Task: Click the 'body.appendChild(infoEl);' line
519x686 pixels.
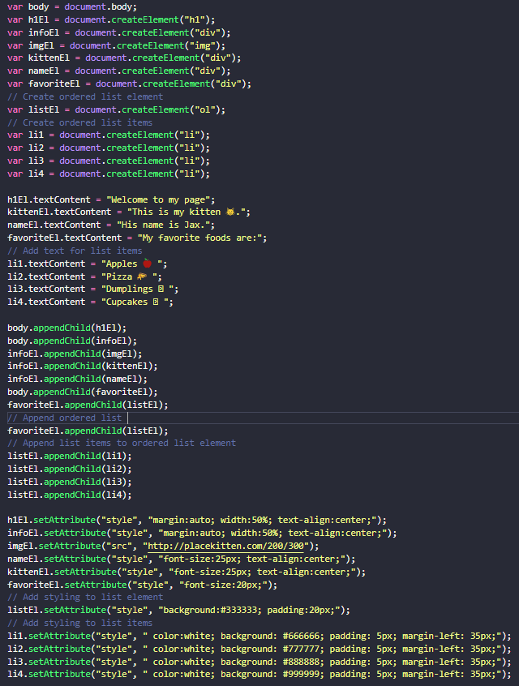Action: (x=72, y=341)
